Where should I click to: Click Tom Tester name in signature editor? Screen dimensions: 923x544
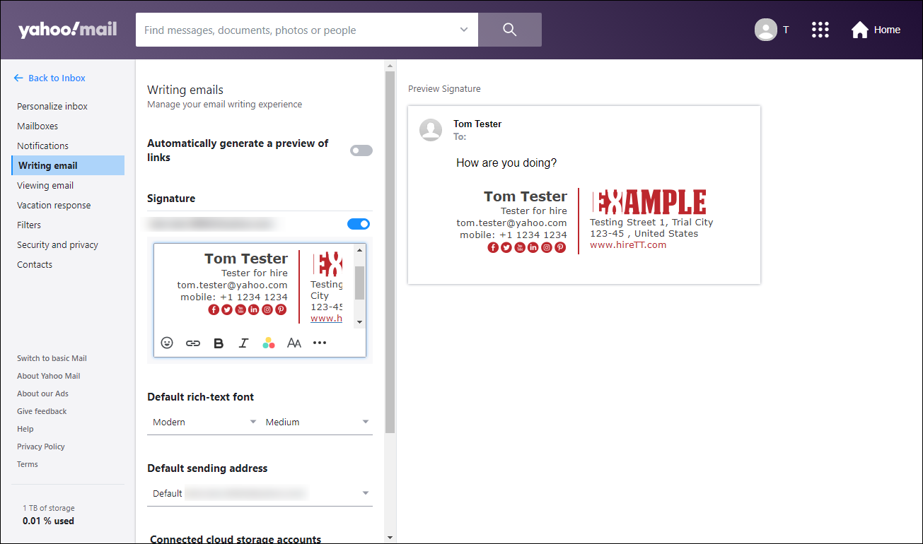(246, 259)
